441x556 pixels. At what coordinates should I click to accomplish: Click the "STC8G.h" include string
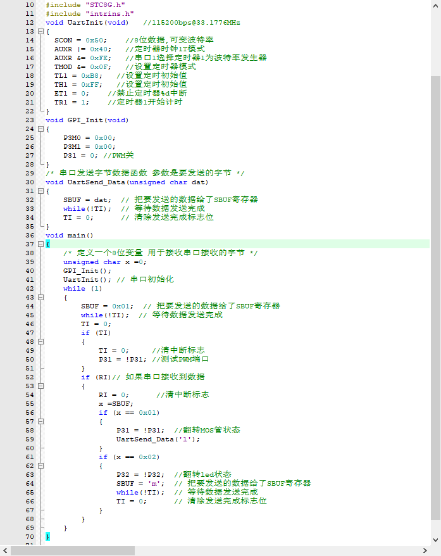(x=105, y=4)
